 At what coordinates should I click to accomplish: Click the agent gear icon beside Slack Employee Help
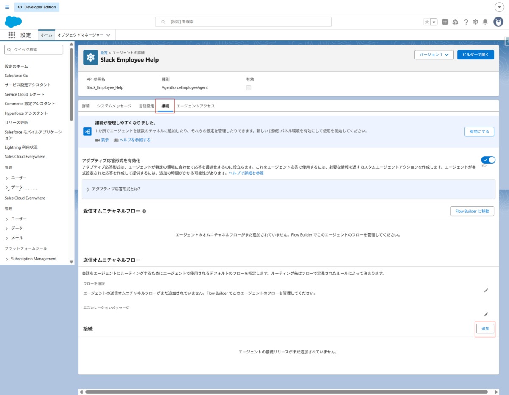[x=90, y=57]
